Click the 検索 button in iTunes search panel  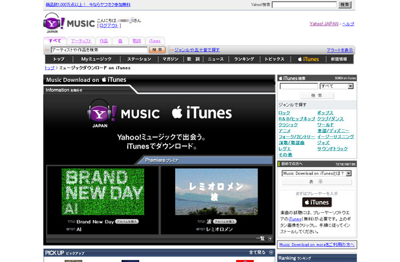pos(317,96)
